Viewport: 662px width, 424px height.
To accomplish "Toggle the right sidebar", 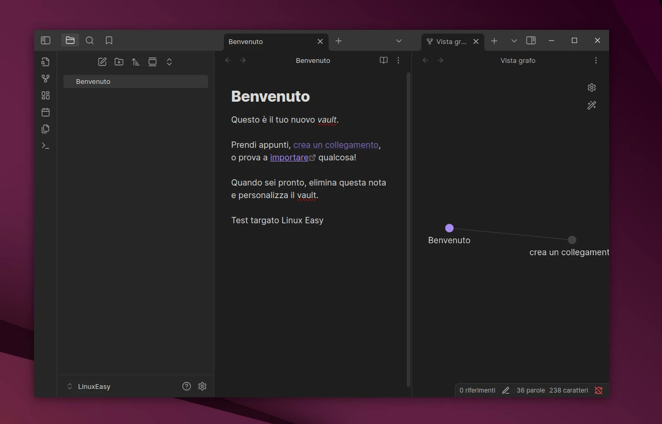I will 531,40.
